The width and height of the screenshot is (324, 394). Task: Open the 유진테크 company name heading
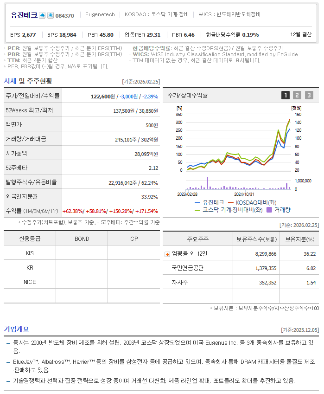pyautogui.click(x=24, y=15)
